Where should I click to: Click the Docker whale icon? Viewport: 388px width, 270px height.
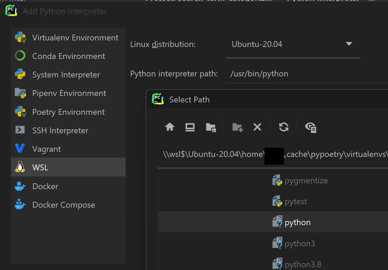coord(20,186)
